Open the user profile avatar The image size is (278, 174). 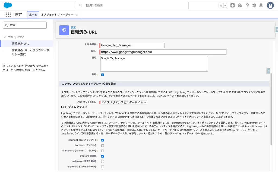[x=270, y=5]
